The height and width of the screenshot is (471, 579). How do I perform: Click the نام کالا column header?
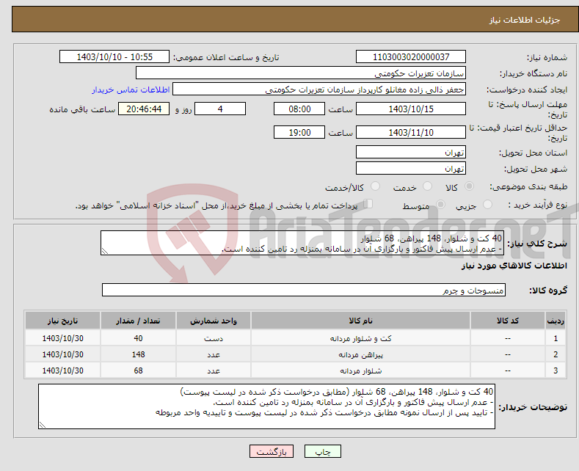[x=360, y=321]
